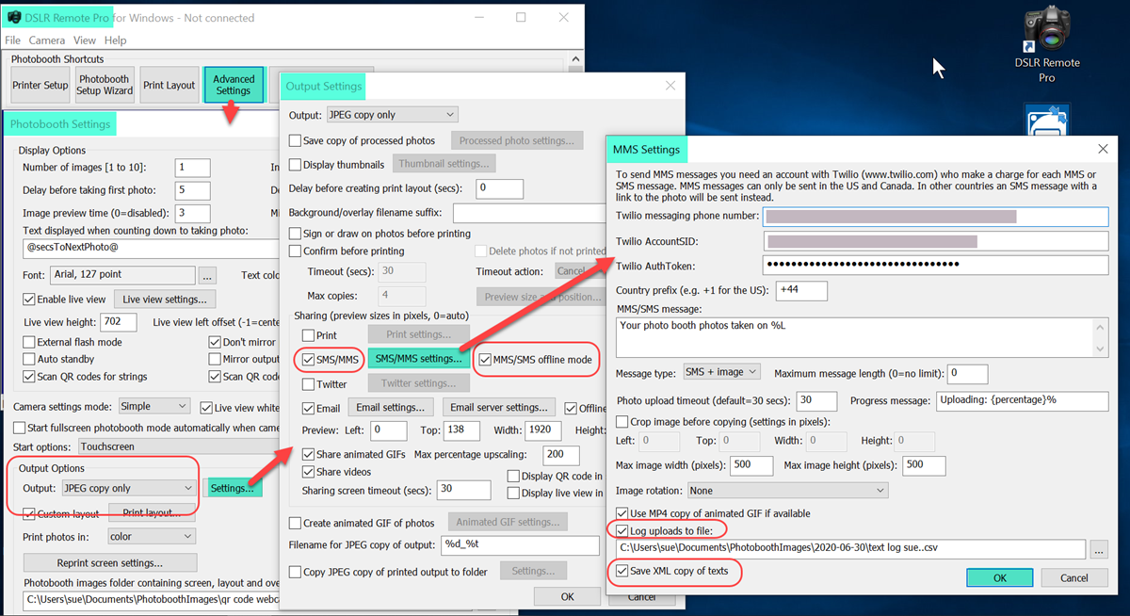This screenshot has height=616, width=1130.
Task: Open the File menu
Action: pos(12,41)
